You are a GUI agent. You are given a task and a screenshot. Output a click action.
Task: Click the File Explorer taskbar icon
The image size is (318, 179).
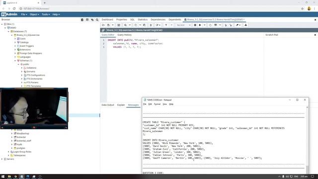pos(9,177)
